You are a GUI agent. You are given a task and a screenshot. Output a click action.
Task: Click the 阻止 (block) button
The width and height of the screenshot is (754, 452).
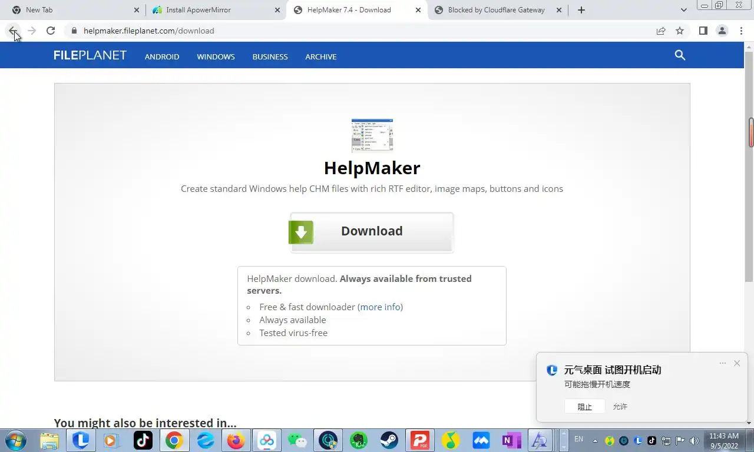tap(584, 407)
